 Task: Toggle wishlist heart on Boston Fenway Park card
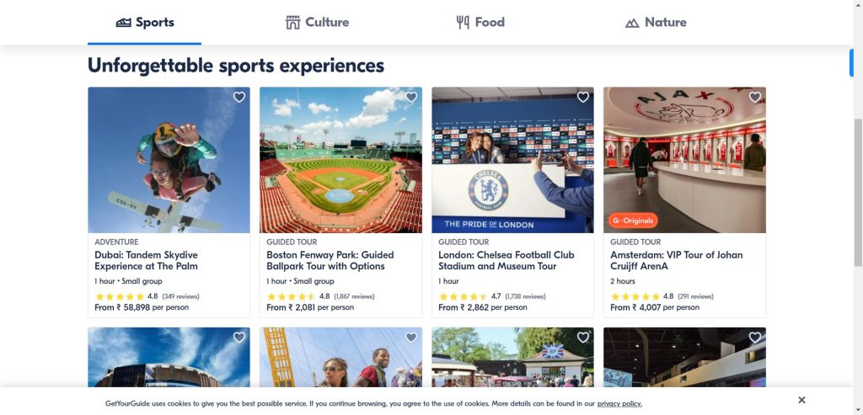click(x=411, y=98)
